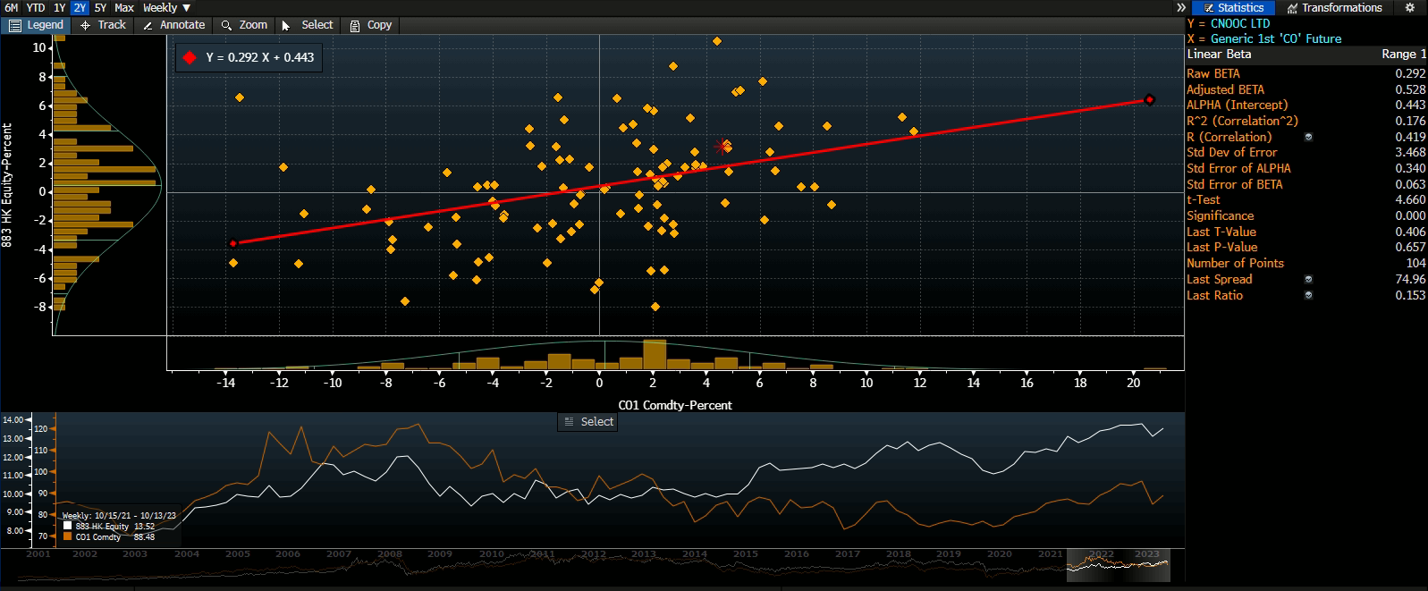The height and width of the screenshot is (591, 1428).
Task: Click the Last T-Value row
Action: point(1305,232)
